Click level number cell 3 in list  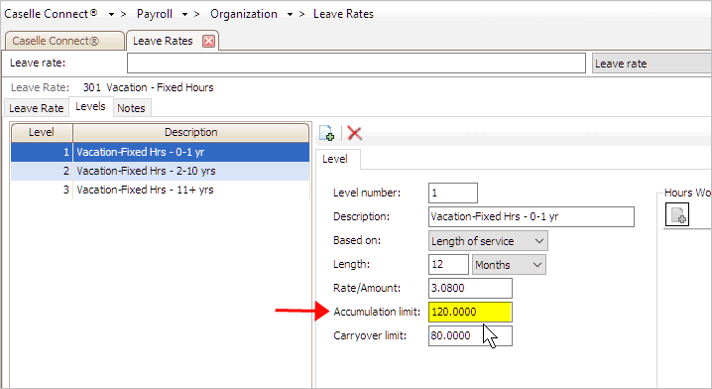[x=42, y=190]
